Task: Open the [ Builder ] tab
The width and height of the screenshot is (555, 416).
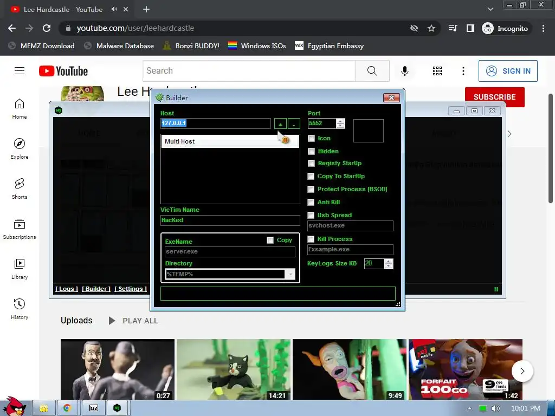Action: (96, 289)
